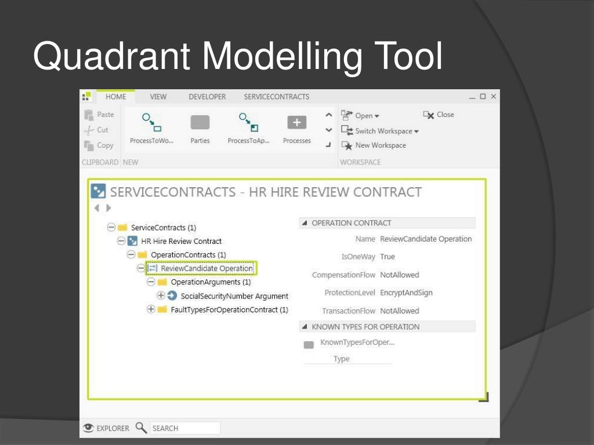This screenshot has height=445, width=594.
Task: Click the OperationArguments folder icon
Action: point(162,282)
